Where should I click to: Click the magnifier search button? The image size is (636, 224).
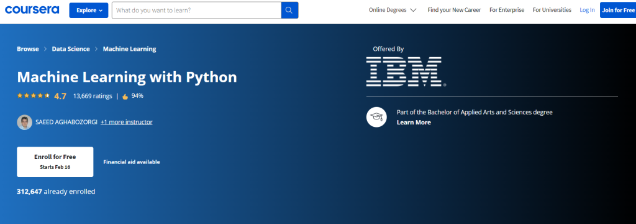pos(289,10)
